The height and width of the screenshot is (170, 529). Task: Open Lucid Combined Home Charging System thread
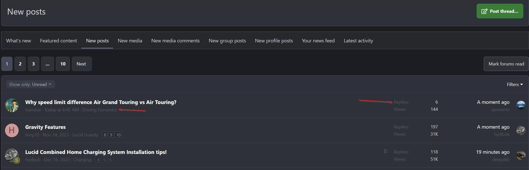(x=96, y=152)
